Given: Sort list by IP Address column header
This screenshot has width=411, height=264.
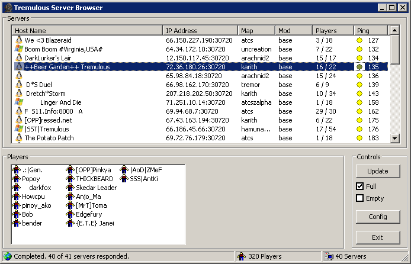Looking at the screenshot, I should (x=200, y=31).
